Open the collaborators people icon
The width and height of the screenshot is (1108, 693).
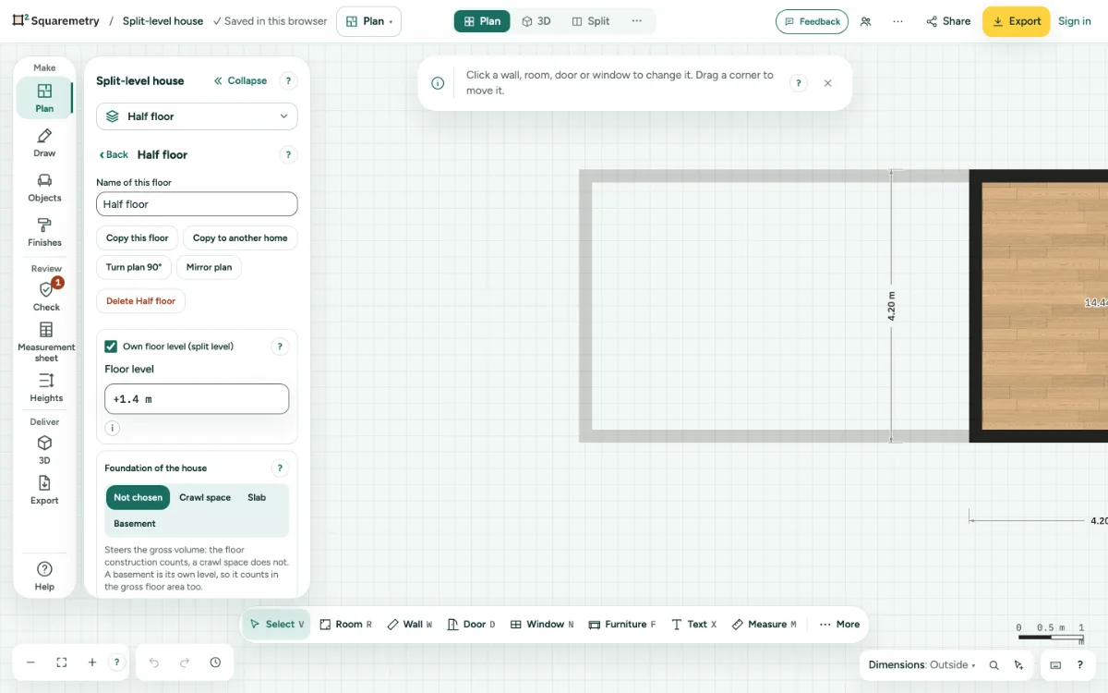coord(865,21)
